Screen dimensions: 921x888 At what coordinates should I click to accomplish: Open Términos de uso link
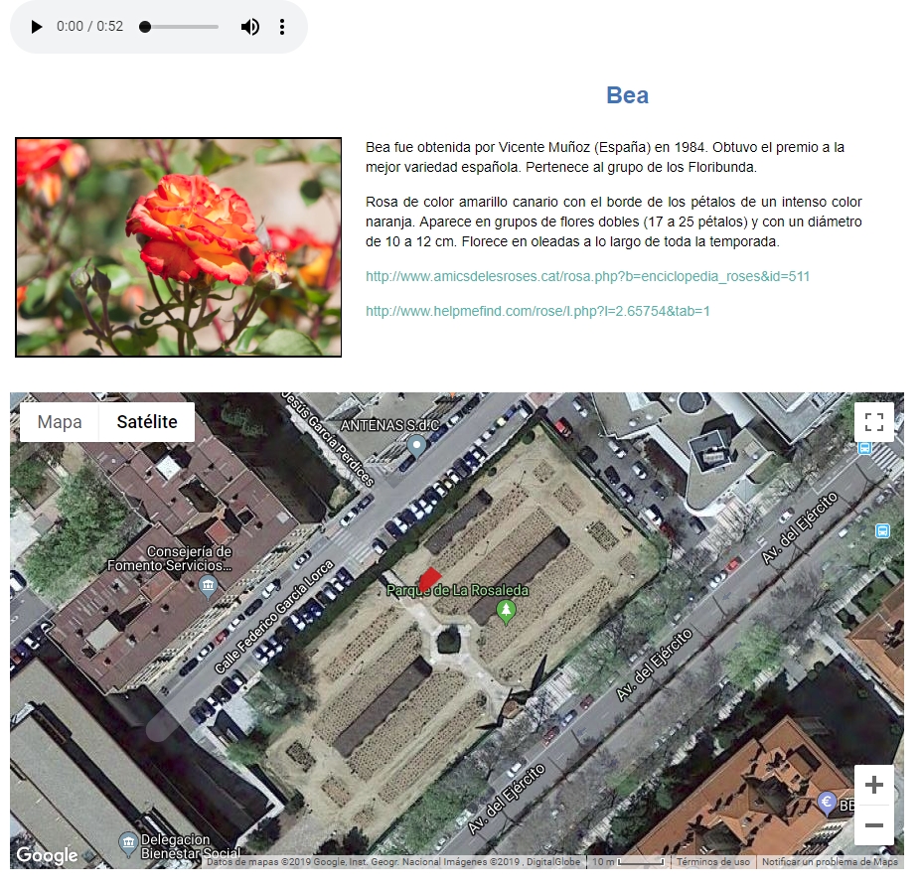point(712,862)
